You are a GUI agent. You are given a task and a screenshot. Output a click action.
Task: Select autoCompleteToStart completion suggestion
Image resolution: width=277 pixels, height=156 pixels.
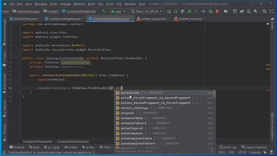pos(164,143)
